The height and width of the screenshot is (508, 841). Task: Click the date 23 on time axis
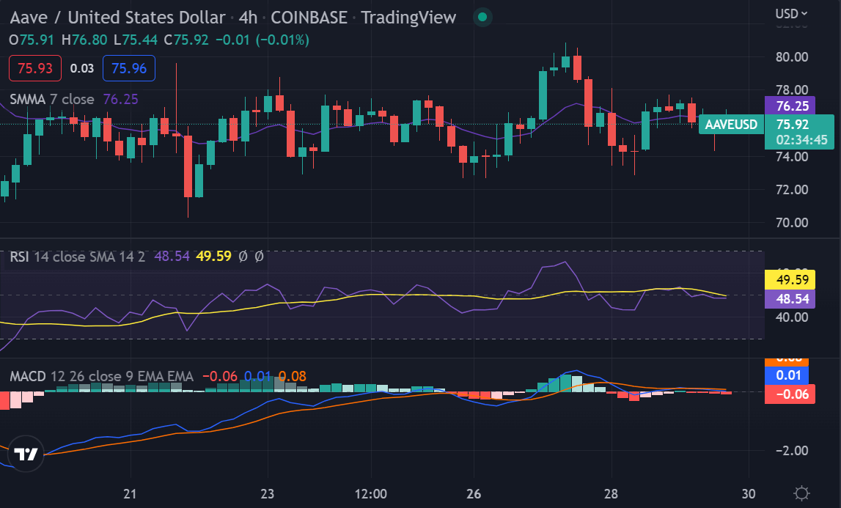pos(267,493)
